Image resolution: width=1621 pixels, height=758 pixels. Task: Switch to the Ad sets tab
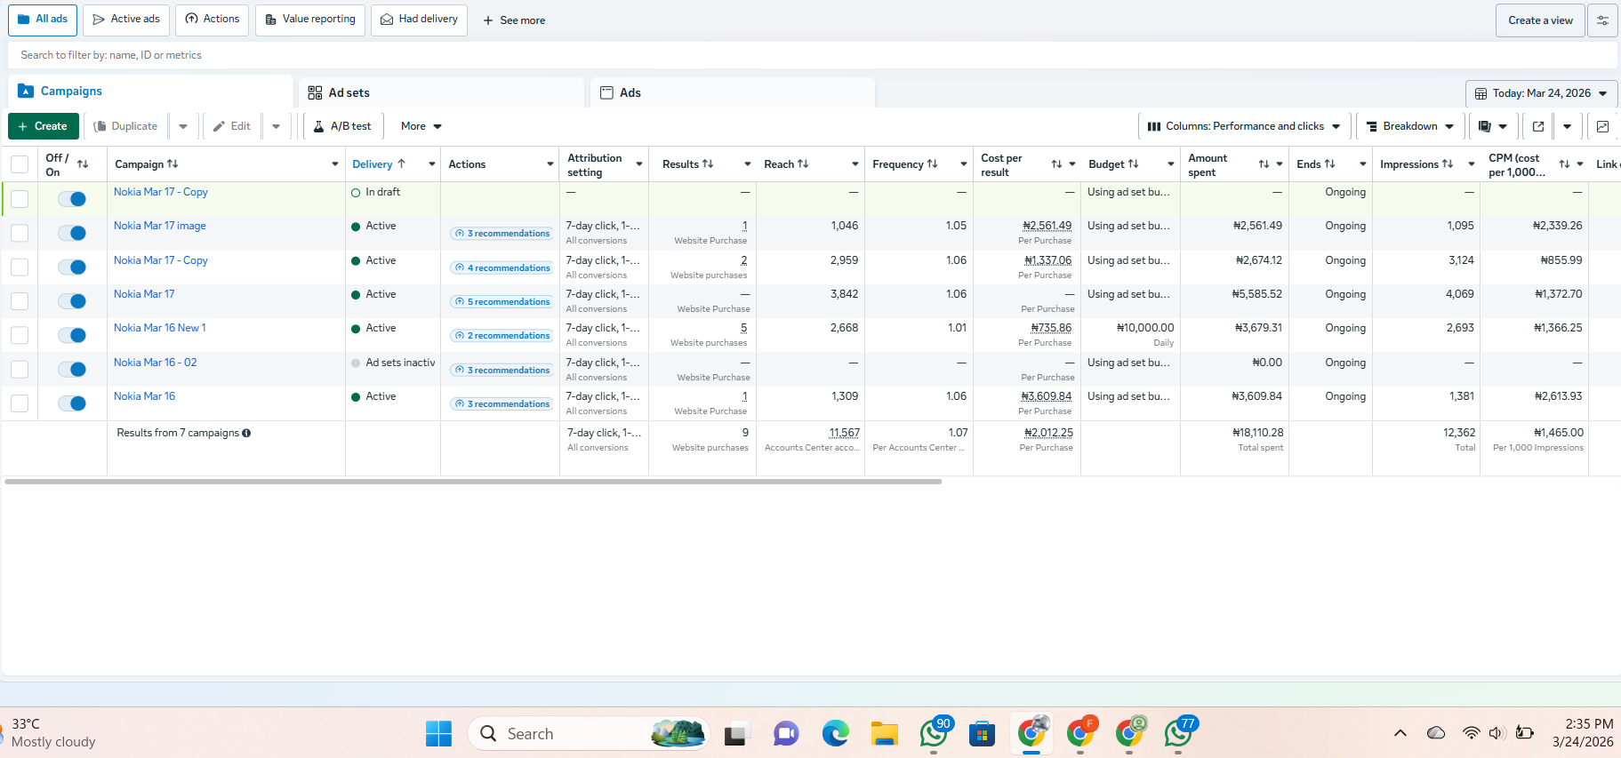click(x=441, y=92)
